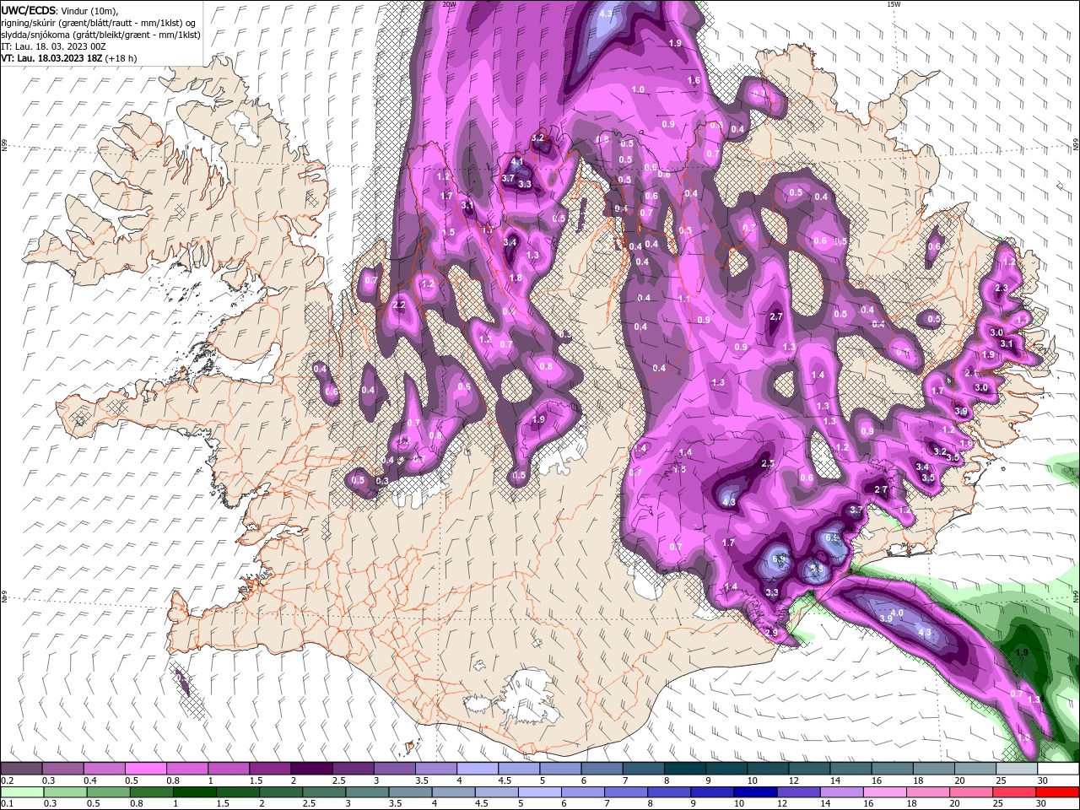Viewport: 1080px width, 810px height.
Task: Click the '2.9' value near south coast
Action: (771, 633)
